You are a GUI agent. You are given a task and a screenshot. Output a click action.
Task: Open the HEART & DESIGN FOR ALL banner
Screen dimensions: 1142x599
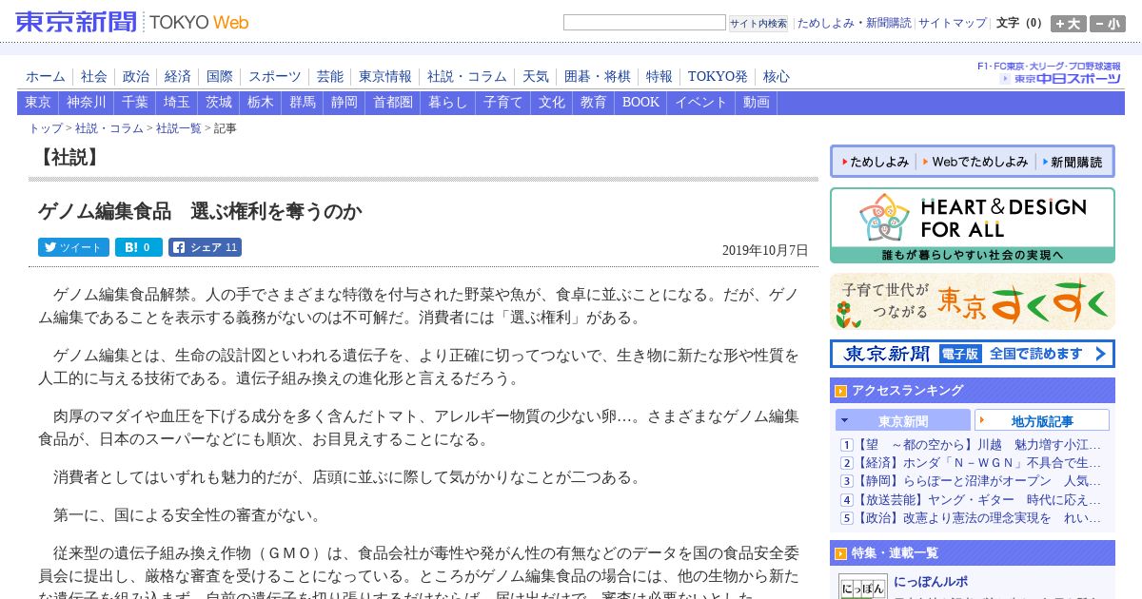click(973, 225)
